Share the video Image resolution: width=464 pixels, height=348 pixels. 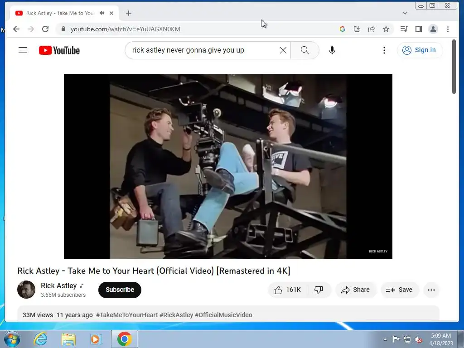355,290
